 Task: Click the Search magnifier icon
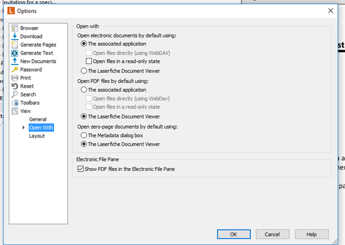(x=14, y=94)
